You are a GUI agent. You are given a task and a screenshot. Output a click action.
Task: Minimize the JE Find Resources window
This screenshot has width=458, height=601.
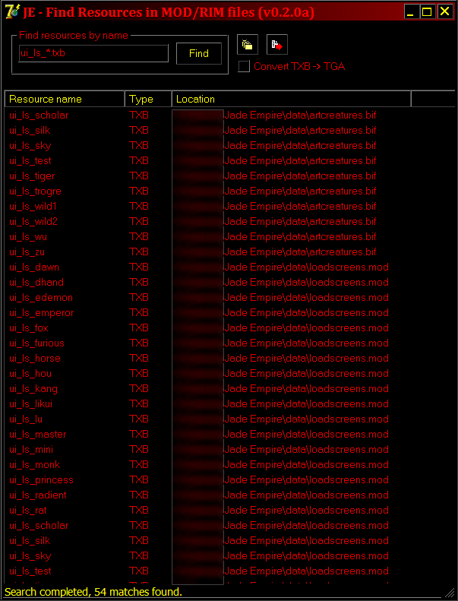coord(411,12)
